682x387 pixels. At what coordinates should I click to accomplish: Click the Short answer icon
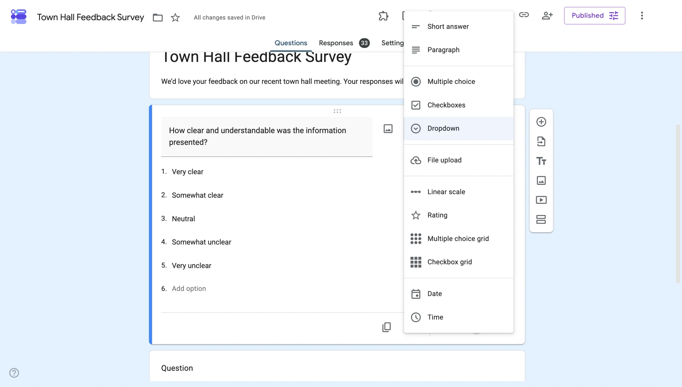pyautogui.click(x=416, y=27)
